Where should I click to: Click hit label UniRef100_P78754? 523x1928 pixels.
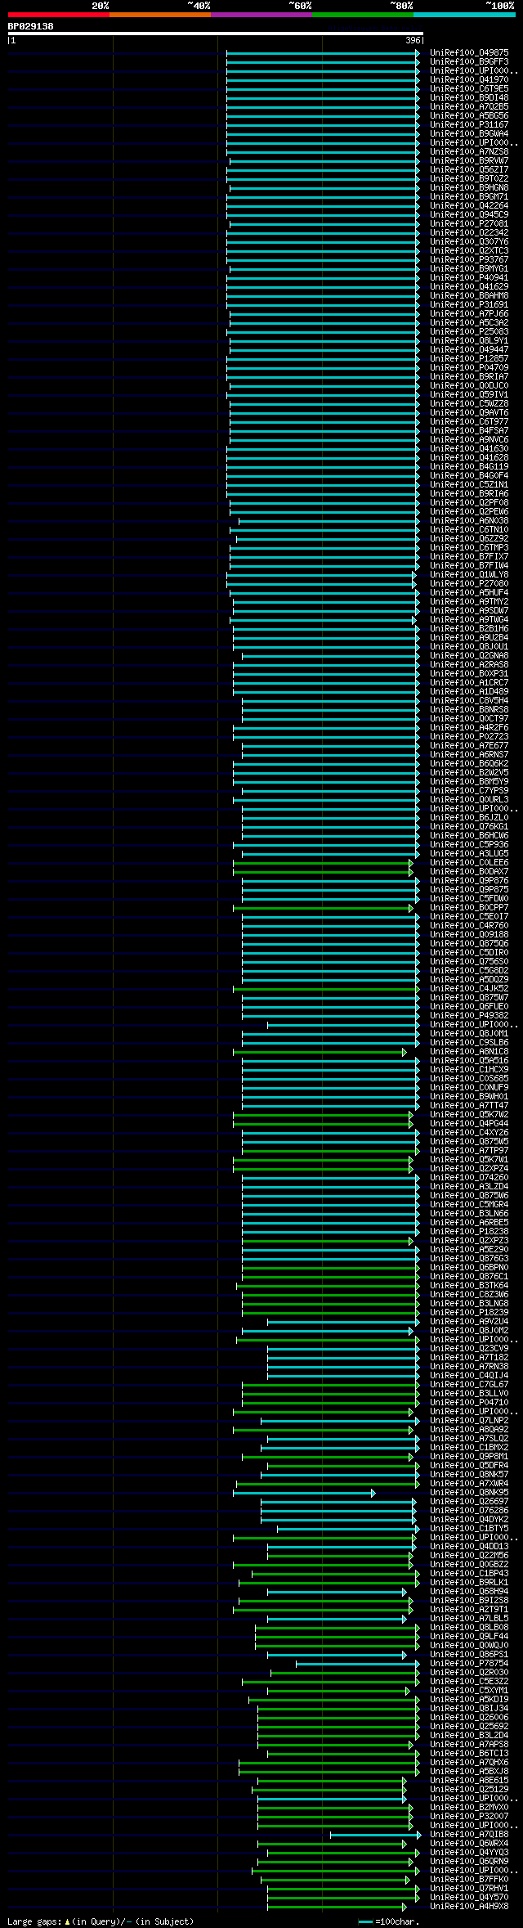click(469, 1663)
